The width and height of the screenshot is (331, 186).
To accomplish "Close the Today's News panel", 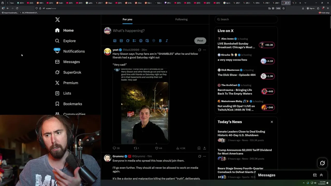I will click(x=272, y=122).
